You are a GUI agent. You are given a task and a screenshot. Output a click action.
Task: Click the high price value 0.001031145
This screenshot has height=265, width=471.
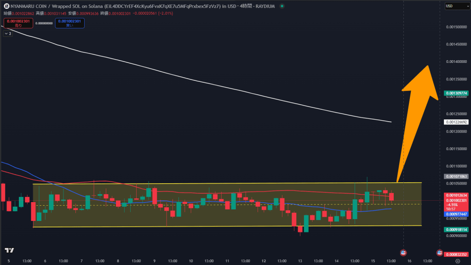tap(55, 13)
